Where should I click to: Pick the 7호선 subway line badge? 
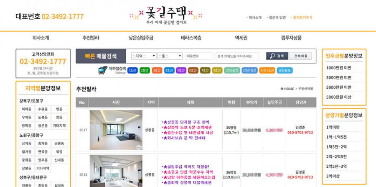pyautogui.click(x=205, y=70)
